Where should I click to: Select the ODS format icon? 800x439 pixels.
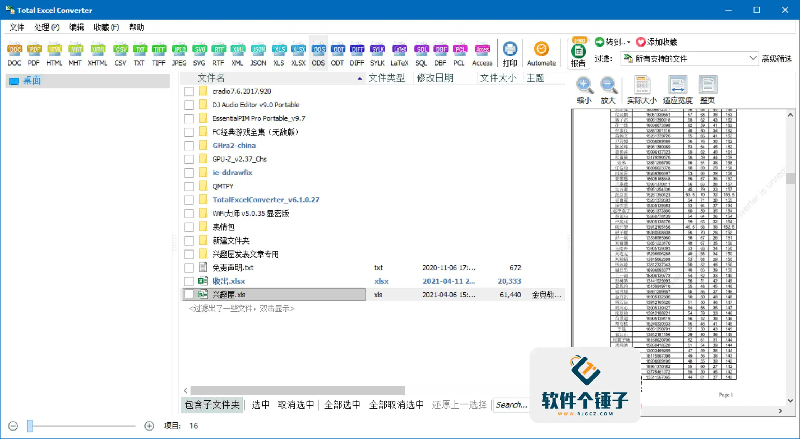click(318, 54)
